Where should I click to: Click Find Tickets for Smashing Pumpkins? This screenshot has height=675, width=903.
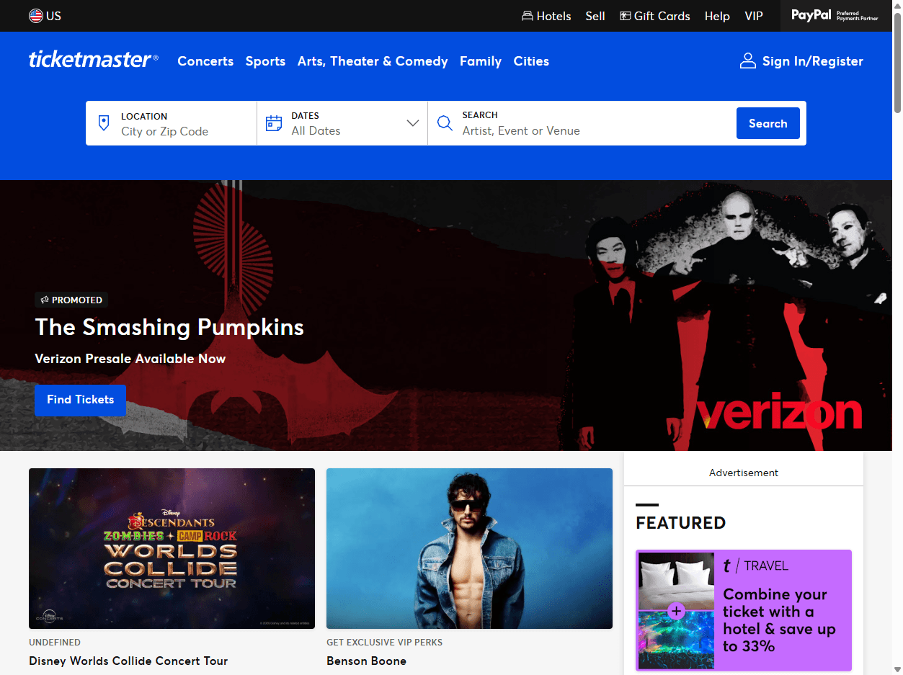tap(80, 400)
